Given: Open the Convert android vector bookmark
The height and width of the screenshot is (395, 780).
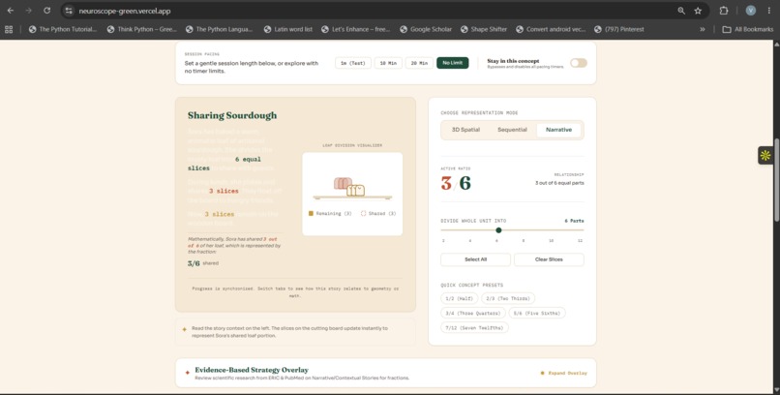Looking at the screenshot, I should pyautogui.click(x=551, y=29).
